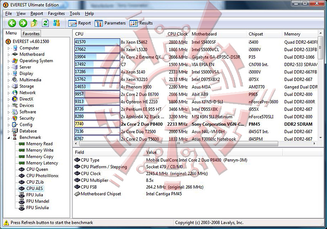Click the Storage icon in tree
Viewport: 327px width, 229px height.
[x=15, y=86]
